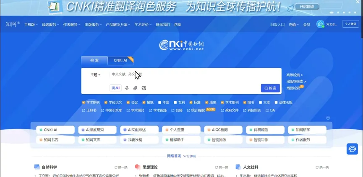
Task: Check the 法律法规 checkbox
Action: click(x=276, y=103)
